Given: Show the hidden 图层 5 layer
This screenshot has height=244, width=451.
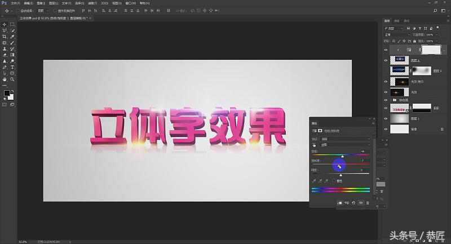Looking at the screenshot, I should tap(386, 70).
